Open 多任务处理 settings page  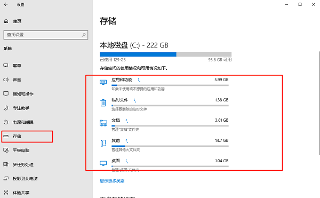pos(23,164)
